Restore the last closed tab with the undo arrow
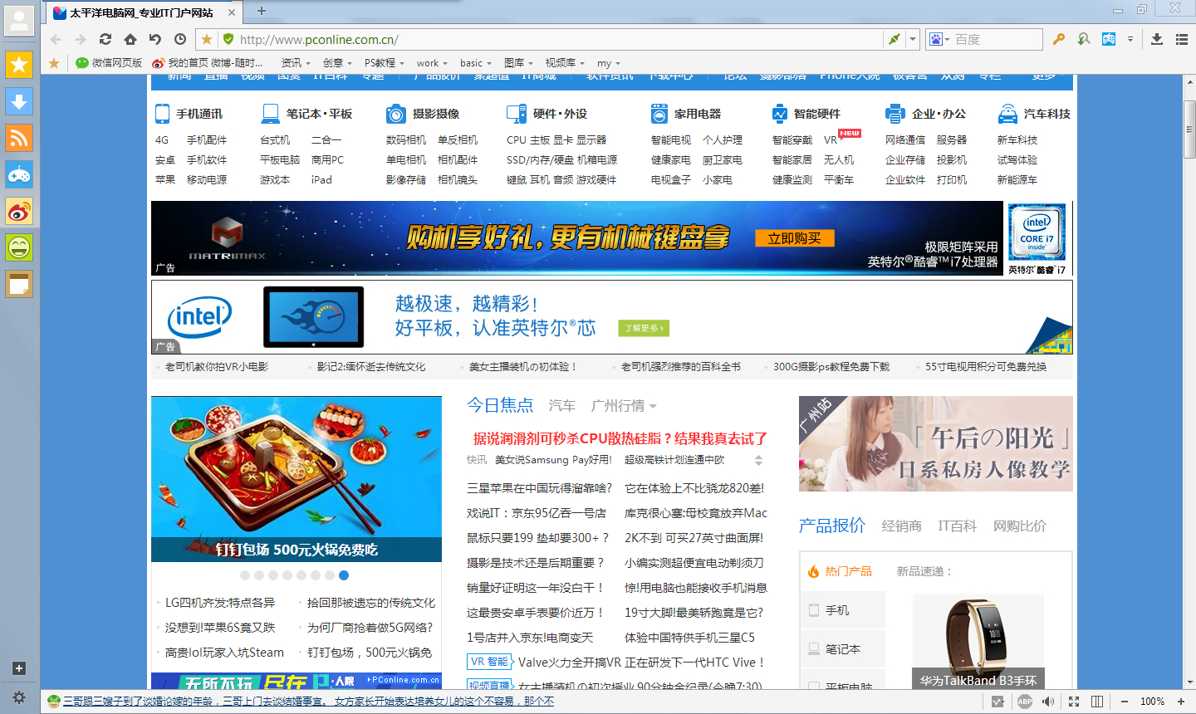Screen dimensions: 1196x714 coord(155,39)
